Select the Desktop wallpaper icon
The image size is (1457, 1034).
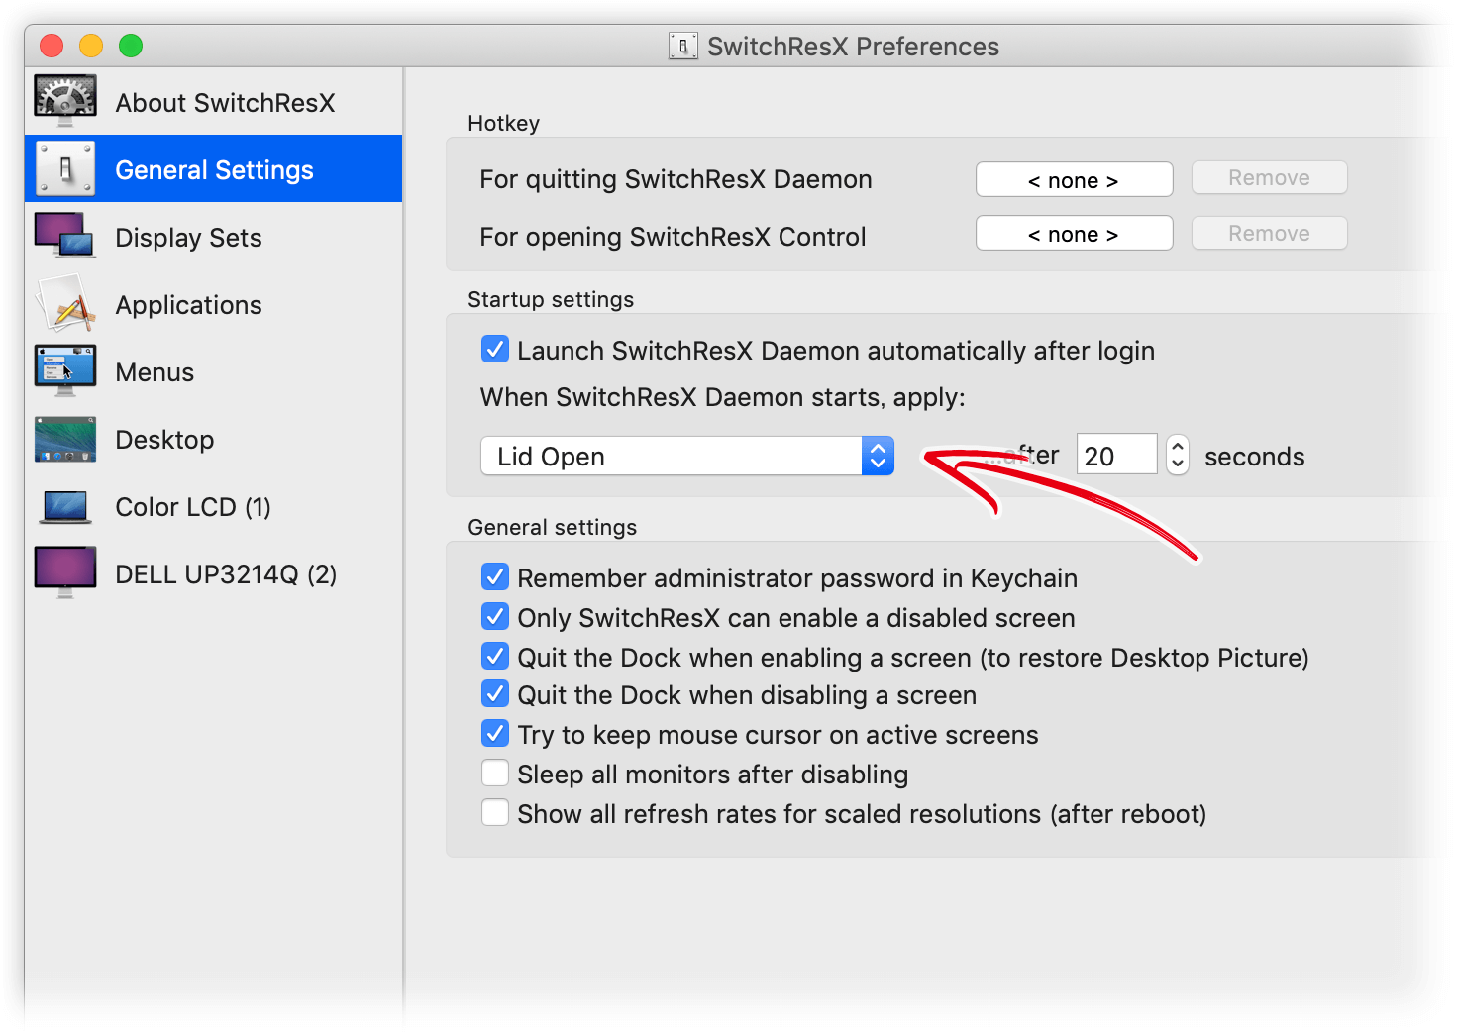pyautogui.click(x=65, y=439)
